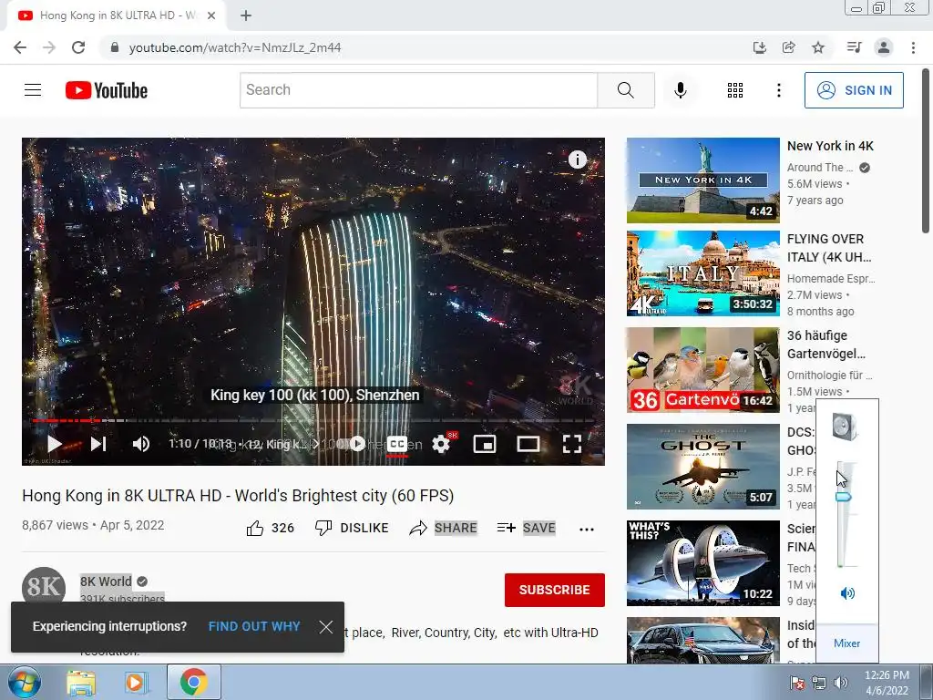Open Windows Explorer from taskbar
The height and width of the screenshot is (700, 933).
81,683
